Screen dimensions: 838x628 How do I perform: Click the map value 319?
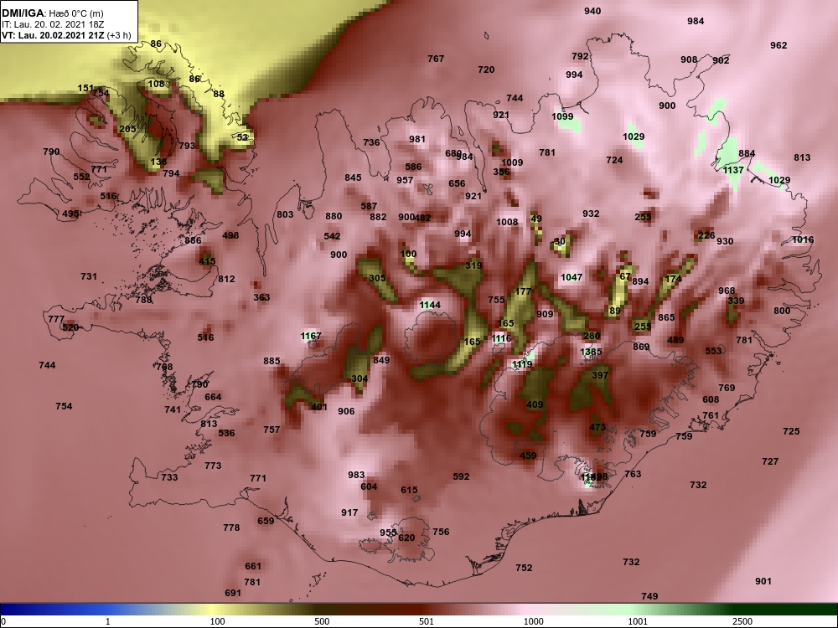click(x=473, y=265)
